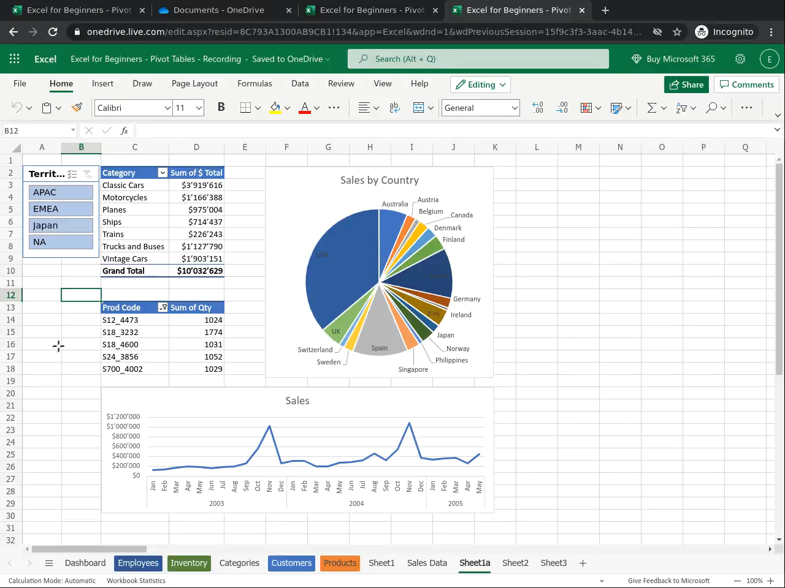The height and width of the screenshot is (588, 785).
Task: Apply the yellow fill color swatch
Action: [275, 108]
